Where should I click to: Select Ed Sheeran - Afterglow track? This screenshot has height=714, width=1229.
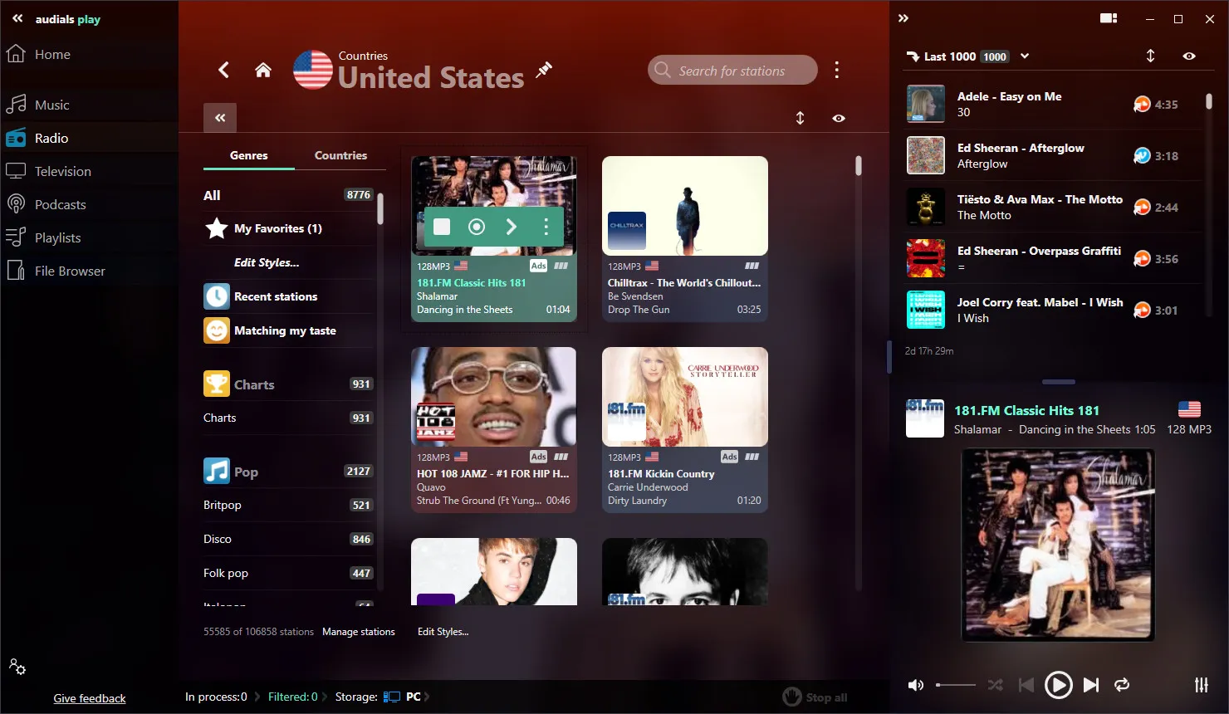(x=1053, y=155)
